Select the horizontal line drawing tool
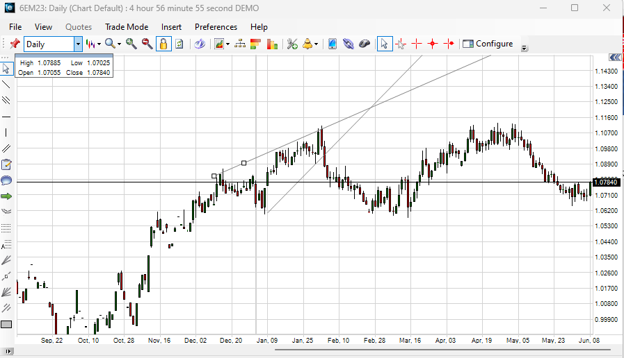The height and width of the screenshot is (358, 624). (x=6, y=117)
